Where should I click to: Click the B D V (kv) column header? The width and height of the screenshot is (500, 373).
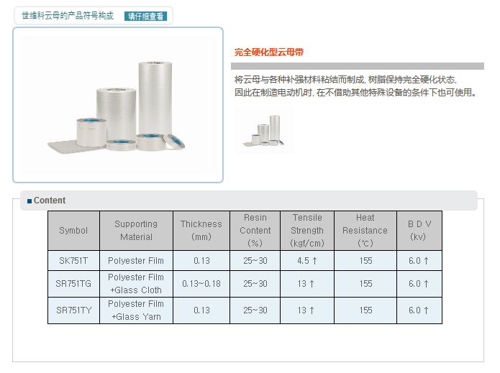pos(419,231)
